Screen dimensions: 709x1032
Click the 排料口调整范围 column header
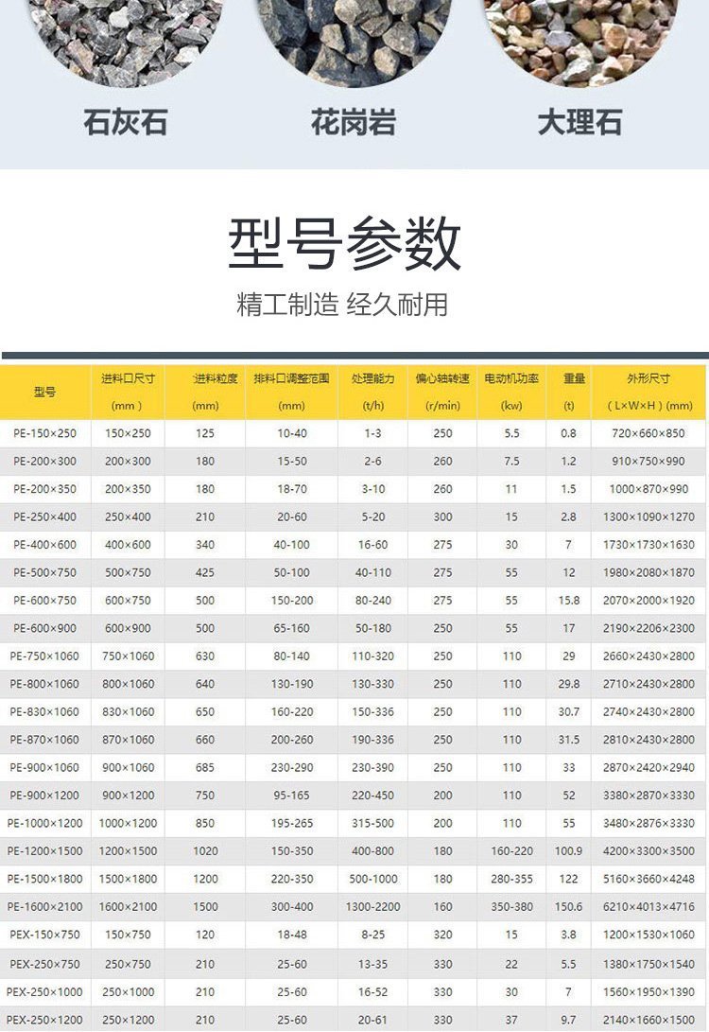(291, 378)
